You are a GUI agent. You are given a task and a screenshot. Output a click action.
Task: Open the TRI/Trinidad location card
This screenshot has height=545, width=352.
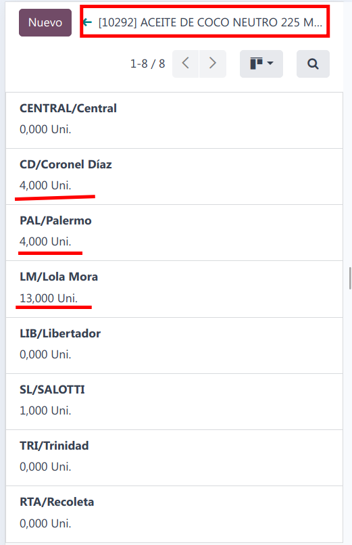174,458
